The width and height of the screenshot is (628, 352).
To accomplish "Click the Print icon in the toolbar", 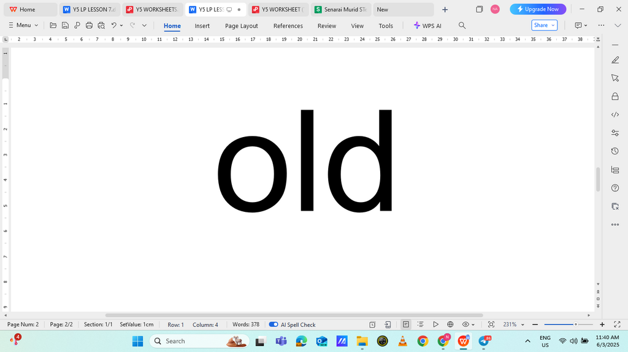I will coord(89,25).
